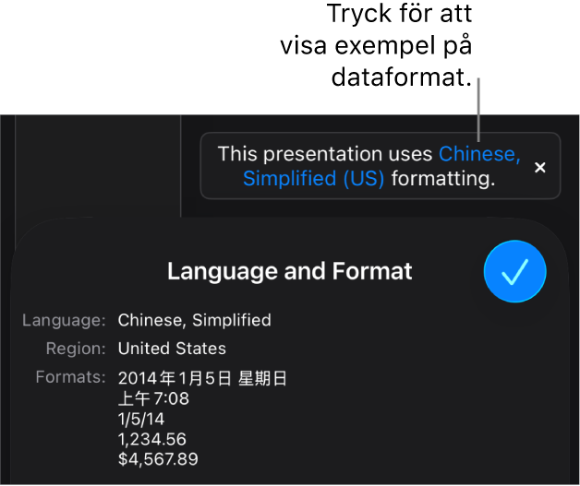Dismiss the formatting notification with the X

click(x=540, y=167)
